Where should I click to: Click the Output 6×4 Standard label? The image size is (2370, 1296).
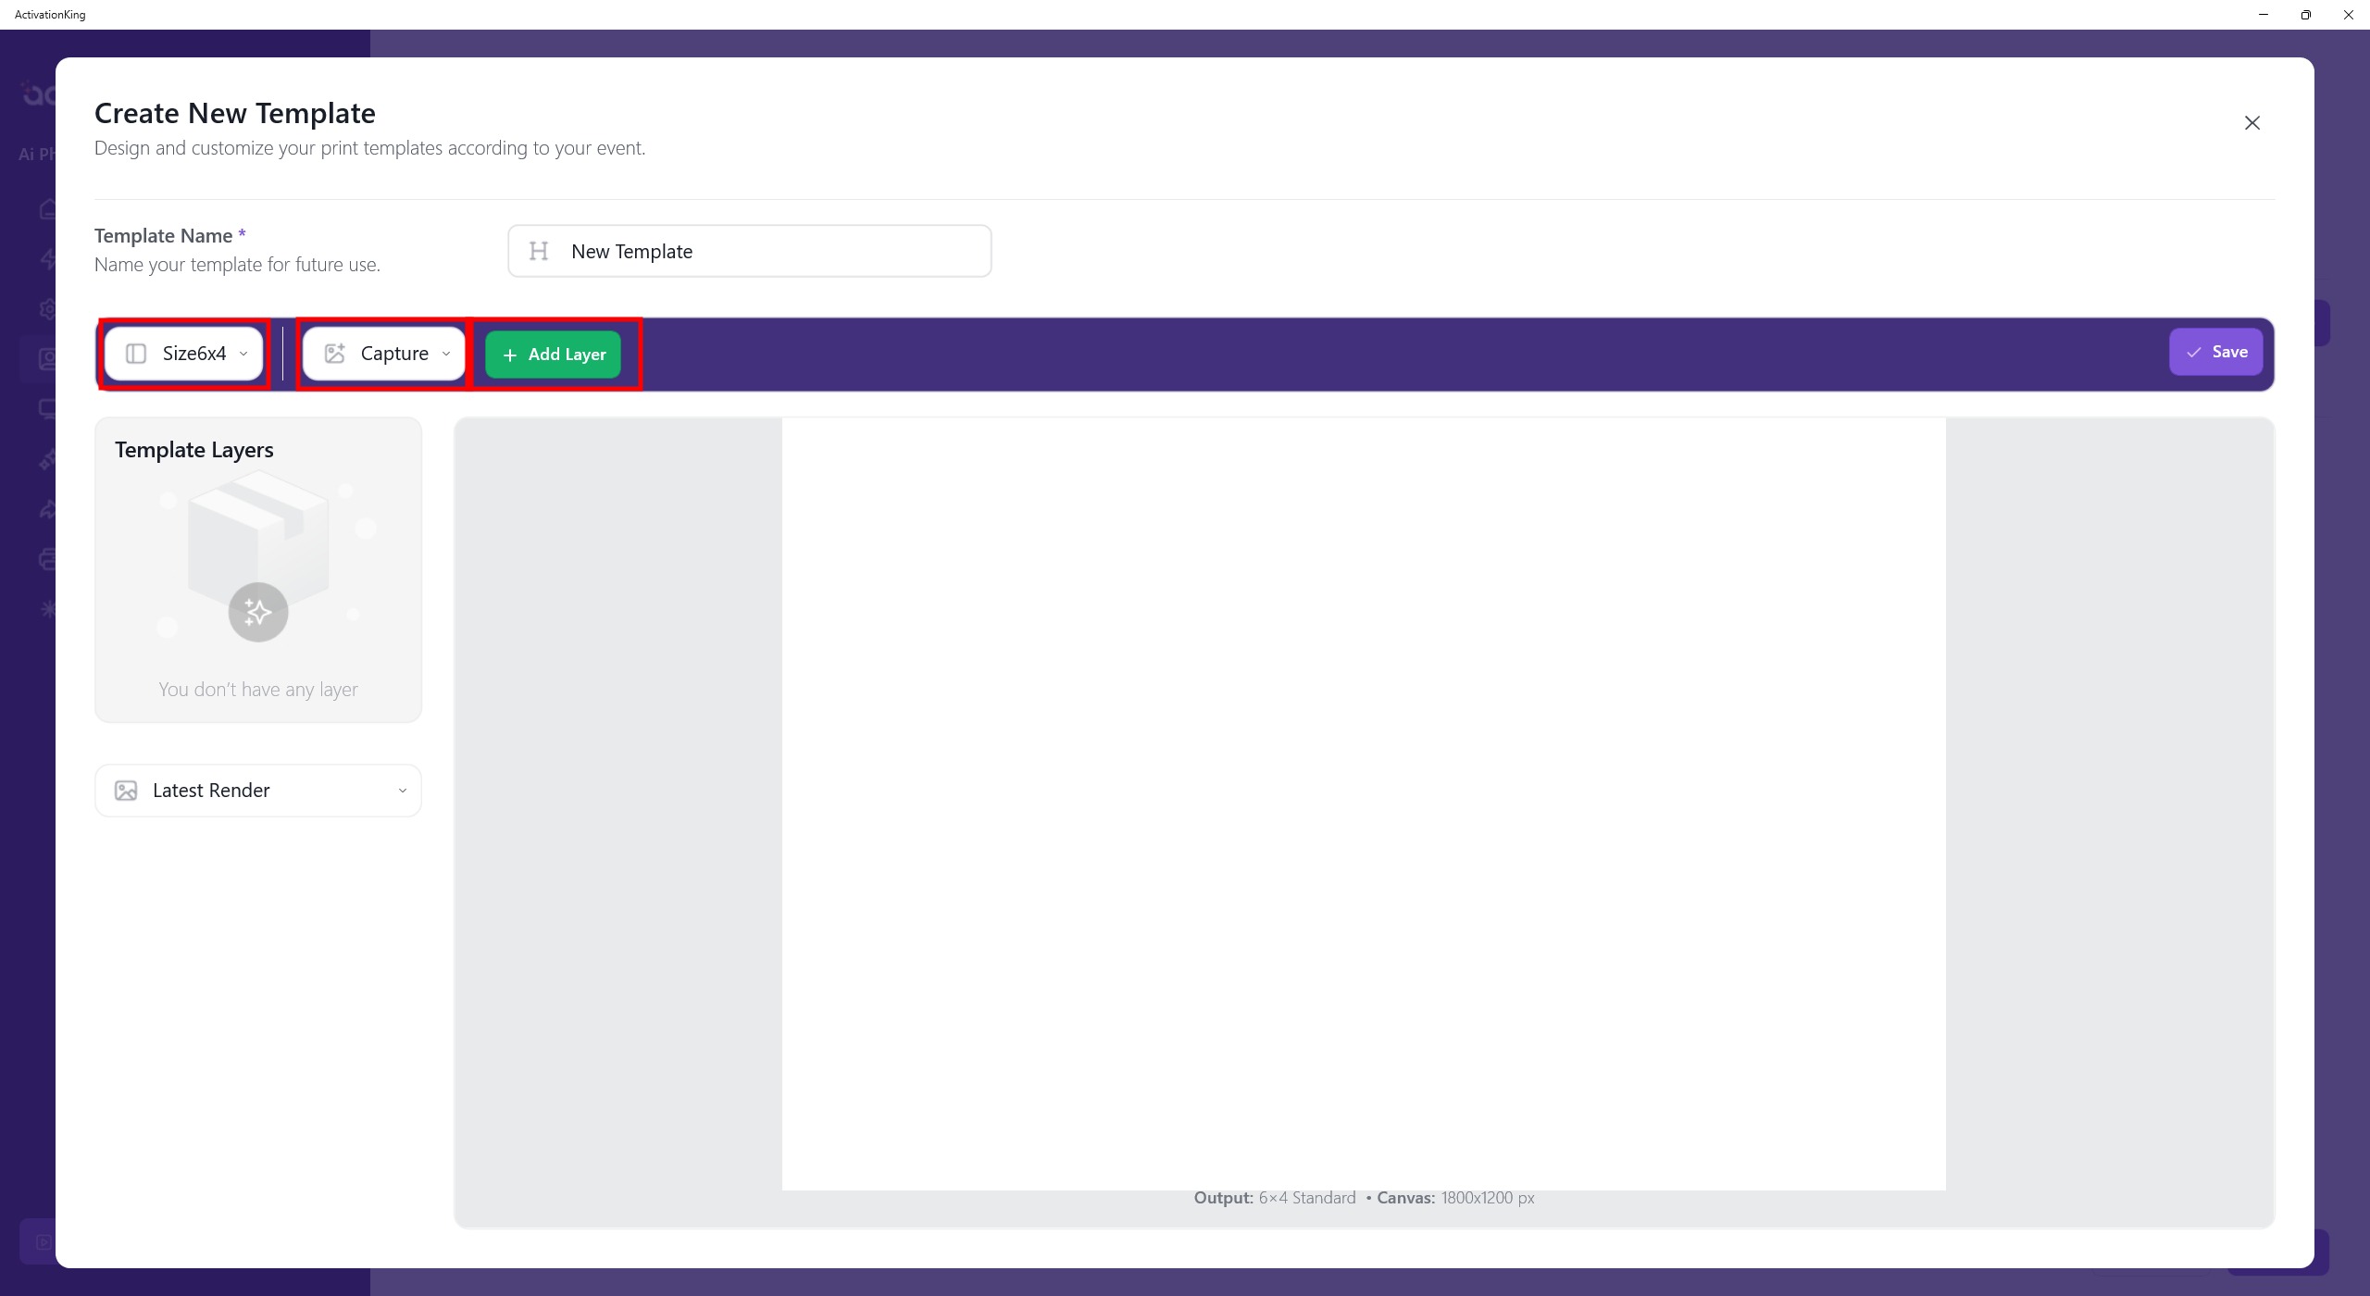click(1274, 1198)
